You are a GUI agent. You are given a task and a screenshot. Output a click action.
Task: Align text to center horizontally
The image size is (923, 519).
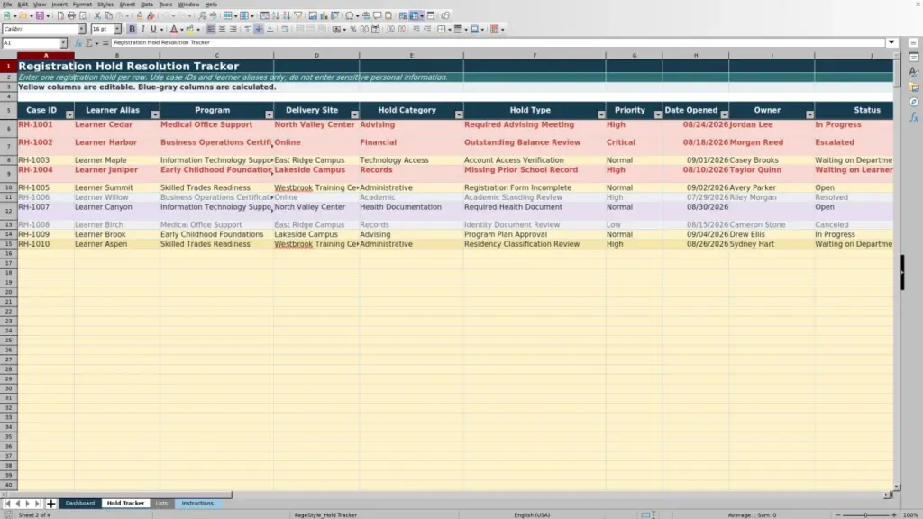(x=222, y=29)
